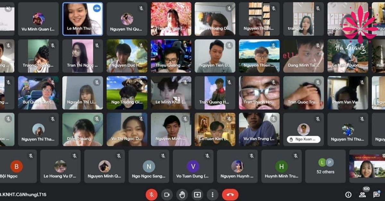Viewport: 385px width, 201px height.
Task: Expand the '52 others' participants tile
Action: (x=325, y=166)
